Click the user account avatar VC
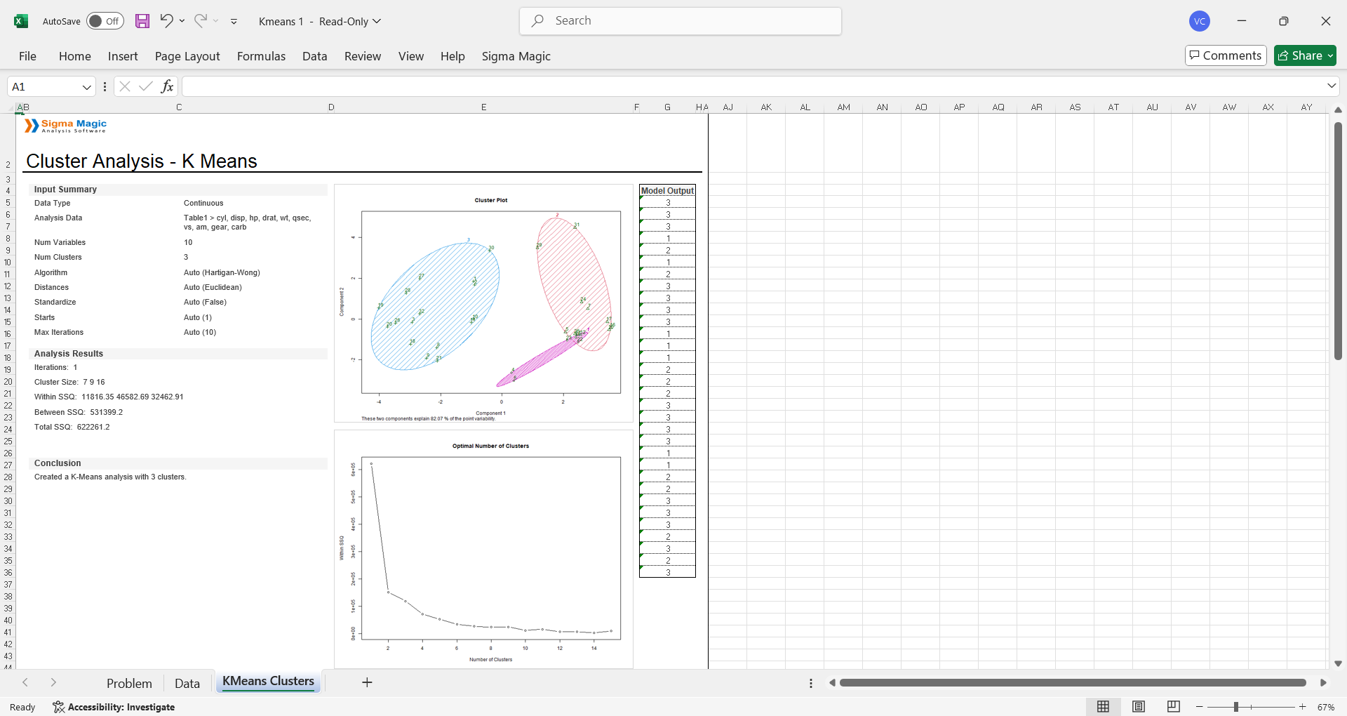 coord(1200,21)
